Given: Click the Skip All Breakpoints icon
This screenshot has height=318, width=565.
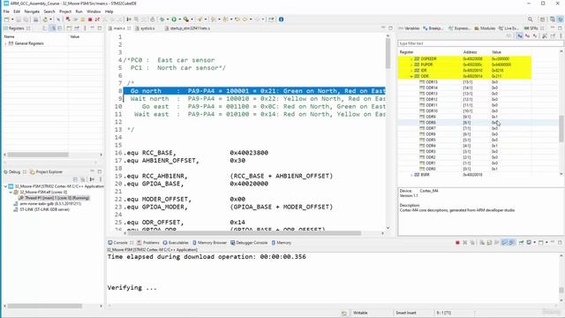Looking at the screenshot, I should tap(58, 19).
